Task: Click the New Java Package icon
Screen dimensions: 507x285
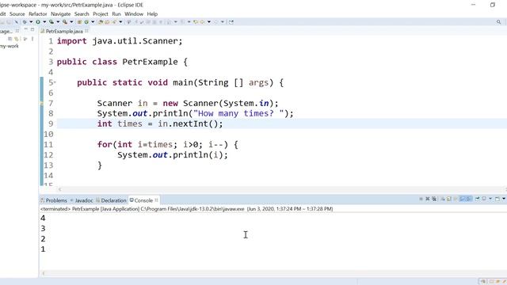Action: pyautogui.click(x=79, y=22)
